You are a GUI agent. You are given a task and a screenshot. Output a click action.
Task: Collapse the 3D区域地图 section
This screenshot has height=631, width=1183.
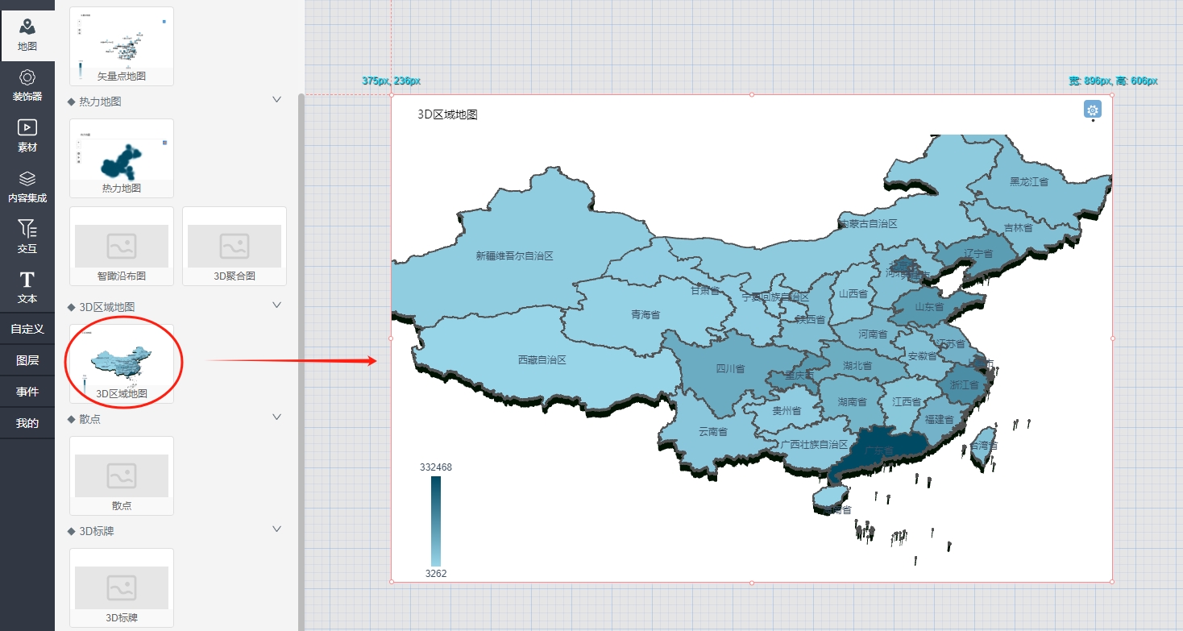[x=276, y=305]
